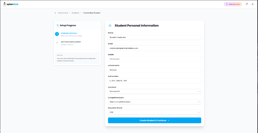Select step 1 circle in Setup Progress
Viewport: 258px width, 133px height.
click(57, 34)
